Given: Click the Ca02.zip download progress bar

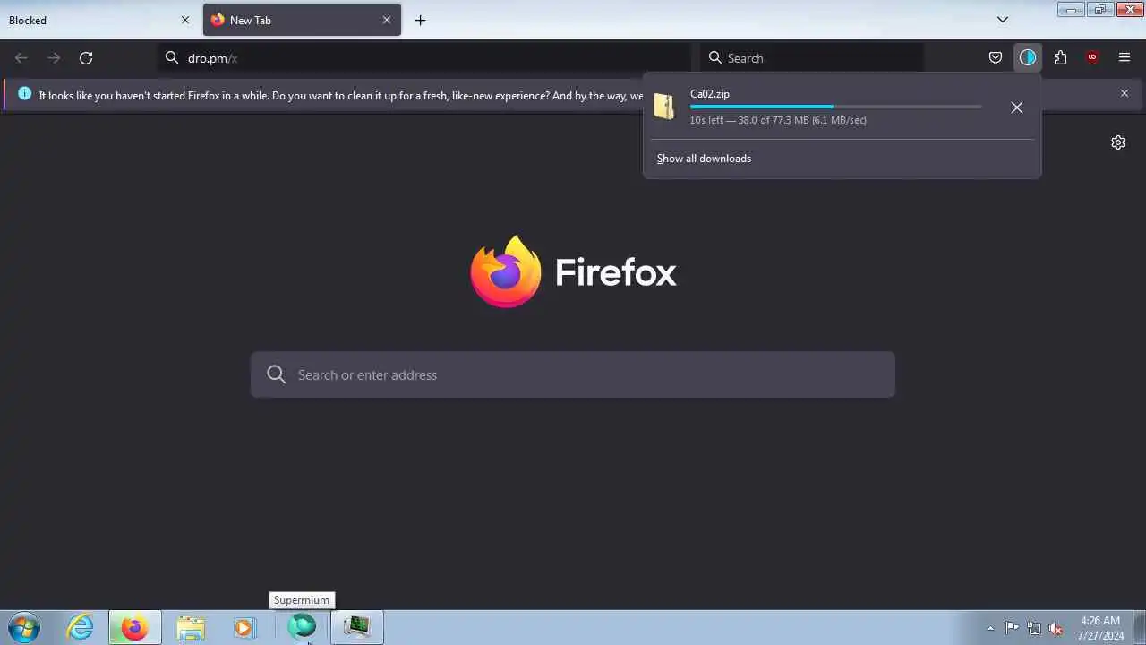Looking at the screenshot, I should pyautogui.click(x=835, y=107).
